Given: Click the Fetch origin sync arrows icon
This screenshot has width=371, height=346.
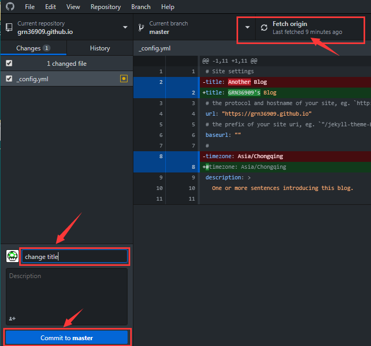Looking at the screenshot, I should (x=264, y=28).
